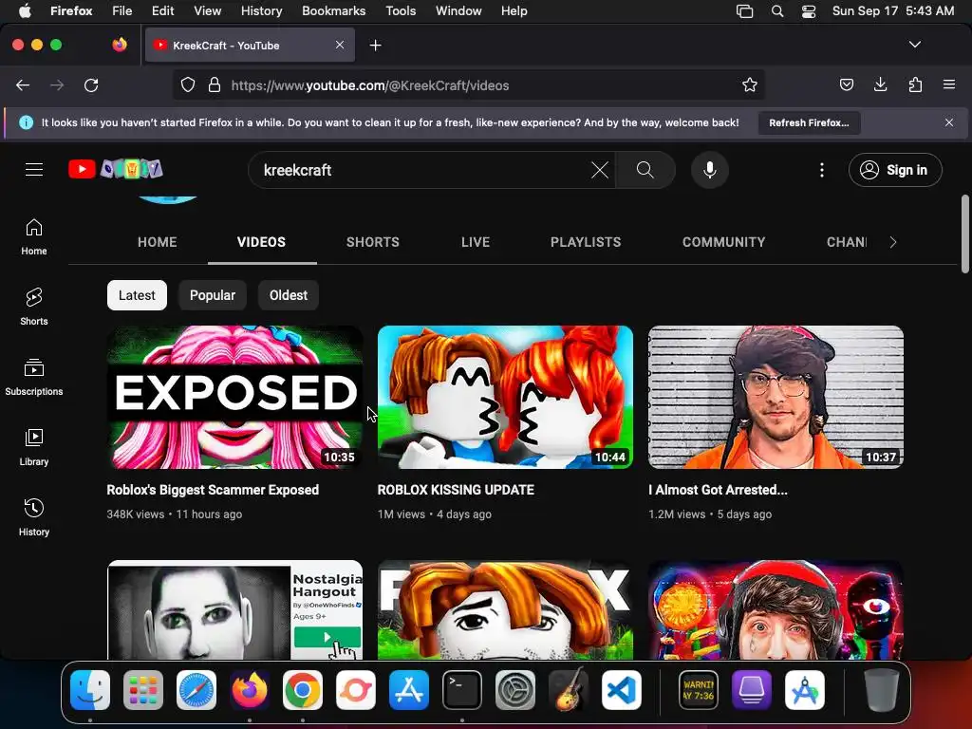
Task: Switch to COMMUNITY tab
Action: click(x=724, y=242)
